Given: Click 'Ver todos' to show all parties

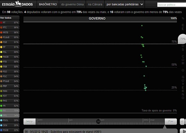Looking at the screenshot, I should click(x=6, y=18).
